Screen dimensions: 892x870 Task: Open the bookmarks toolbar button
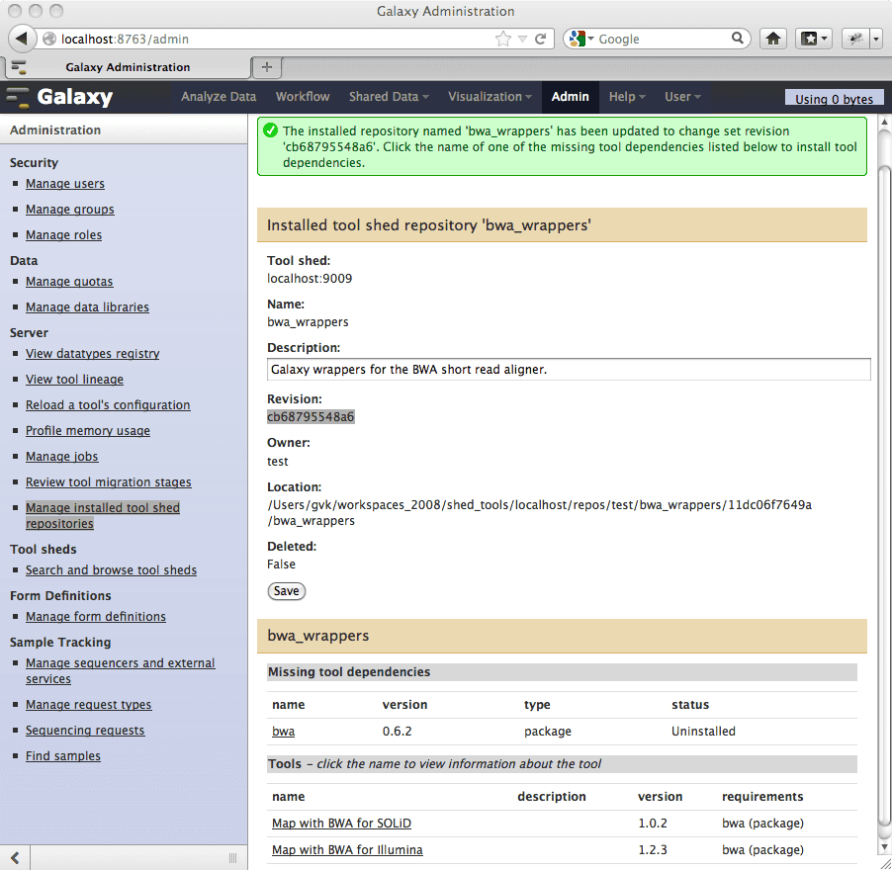[x=815, y=39]
